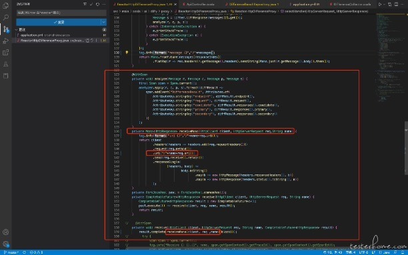
Task: Open file icon on ReactorHttpDifferenceProxy.java row
Action: [87, 41]
